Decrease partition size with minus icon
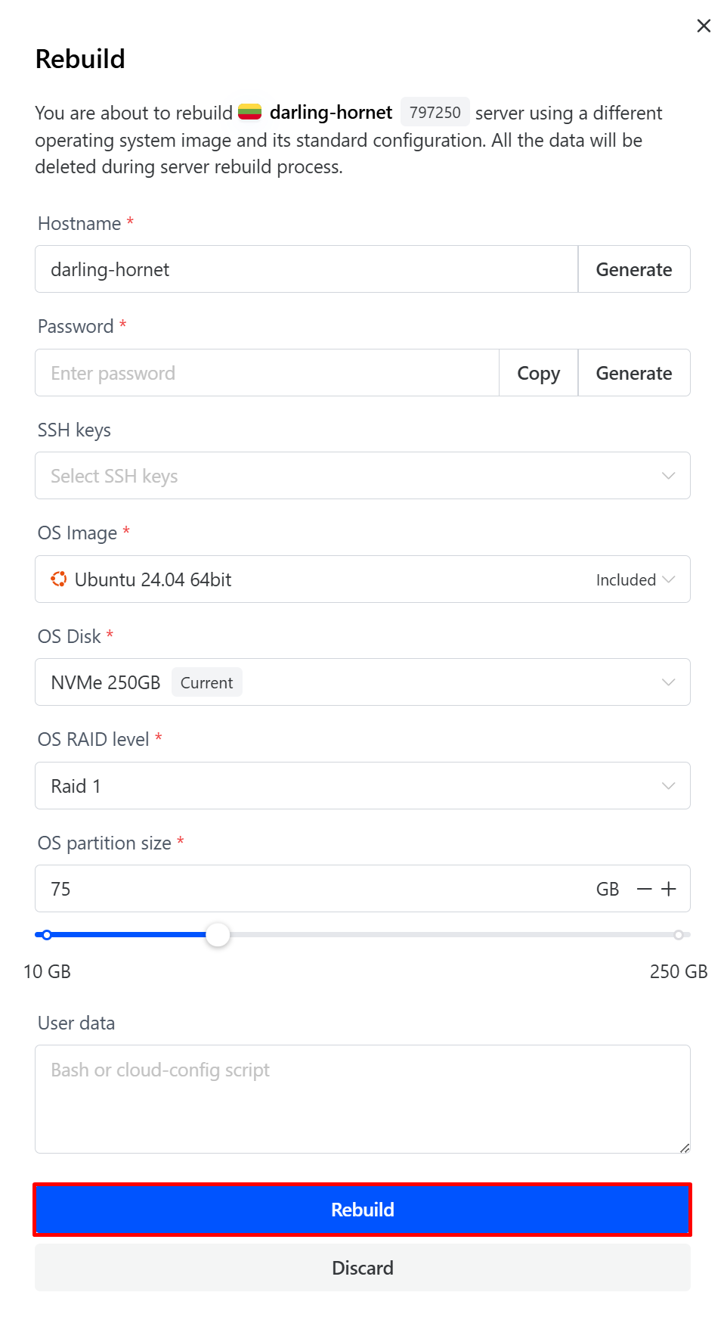 (645, 889)
